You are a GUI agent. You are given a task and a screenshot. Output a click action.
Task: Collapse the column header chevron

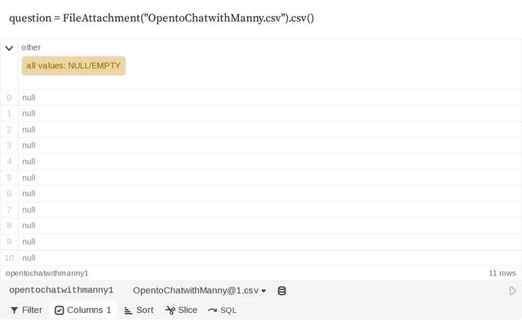[x=9, y=48]
